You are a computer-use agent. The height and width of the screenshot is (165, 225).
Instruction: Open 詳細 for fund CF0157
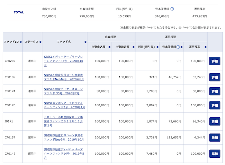point(215,137)
